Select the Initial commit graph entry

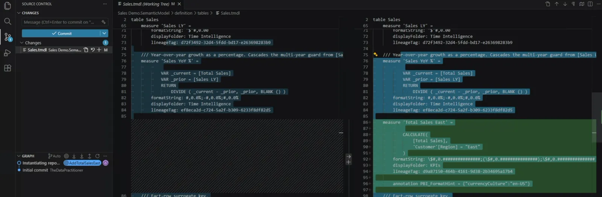[35, 170]
